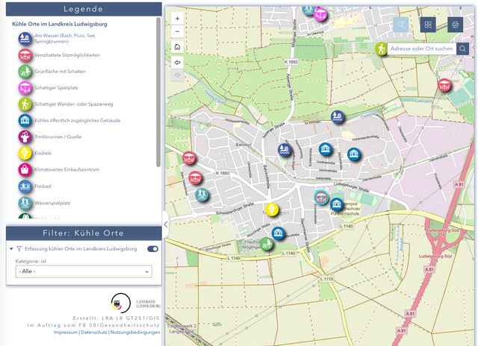Screen dimensions: 478x346
Task: Click the magnifier search submit button
Action: point(462,48)
